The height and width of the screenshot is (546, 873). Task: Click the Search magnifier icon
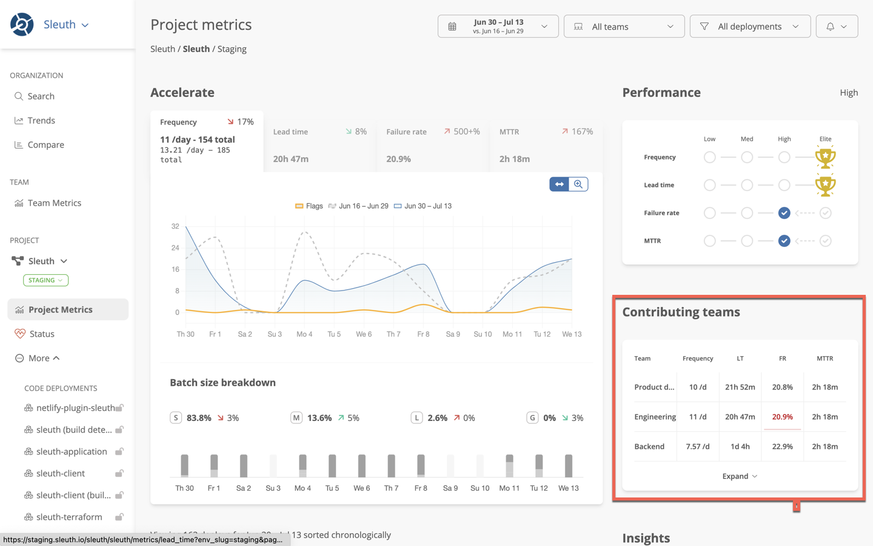pyautogui.click(x=19, y=96)
